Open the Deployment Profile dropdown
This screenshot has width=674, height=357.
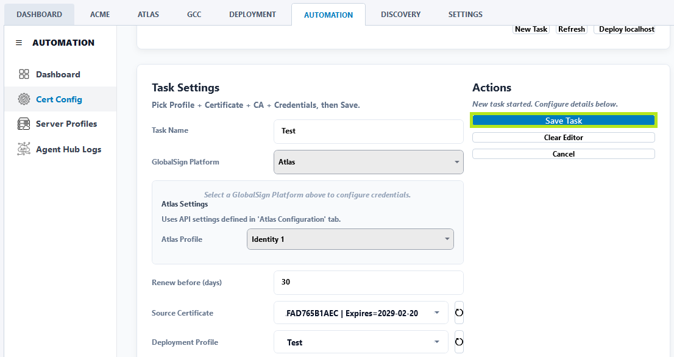(x=361, y=342)
